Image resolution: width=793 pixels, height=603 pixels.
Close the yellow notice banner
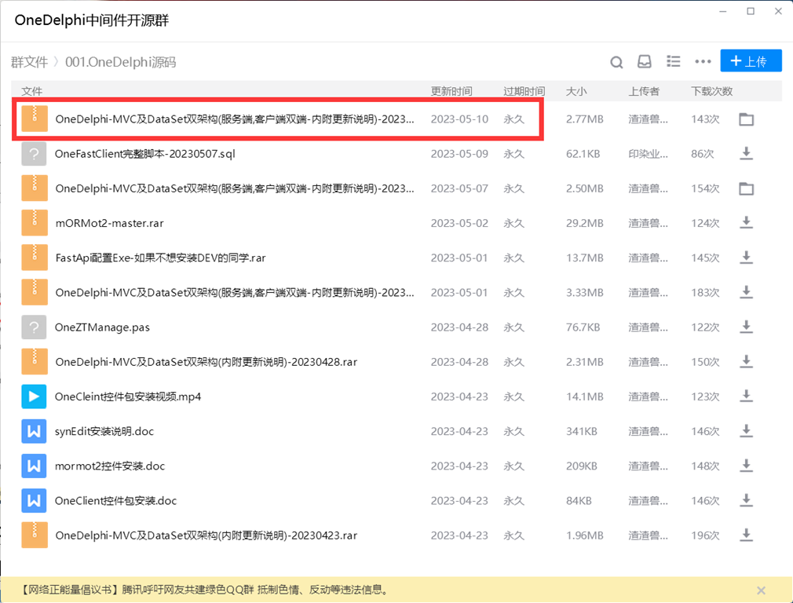[761, 590]
